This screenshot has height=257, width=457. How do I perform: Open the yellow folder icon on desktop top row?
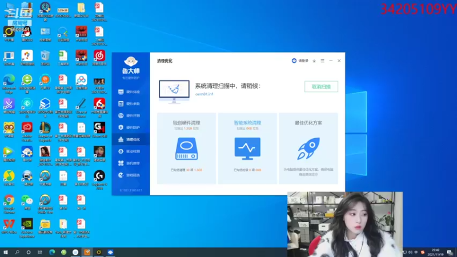[81, 10]
